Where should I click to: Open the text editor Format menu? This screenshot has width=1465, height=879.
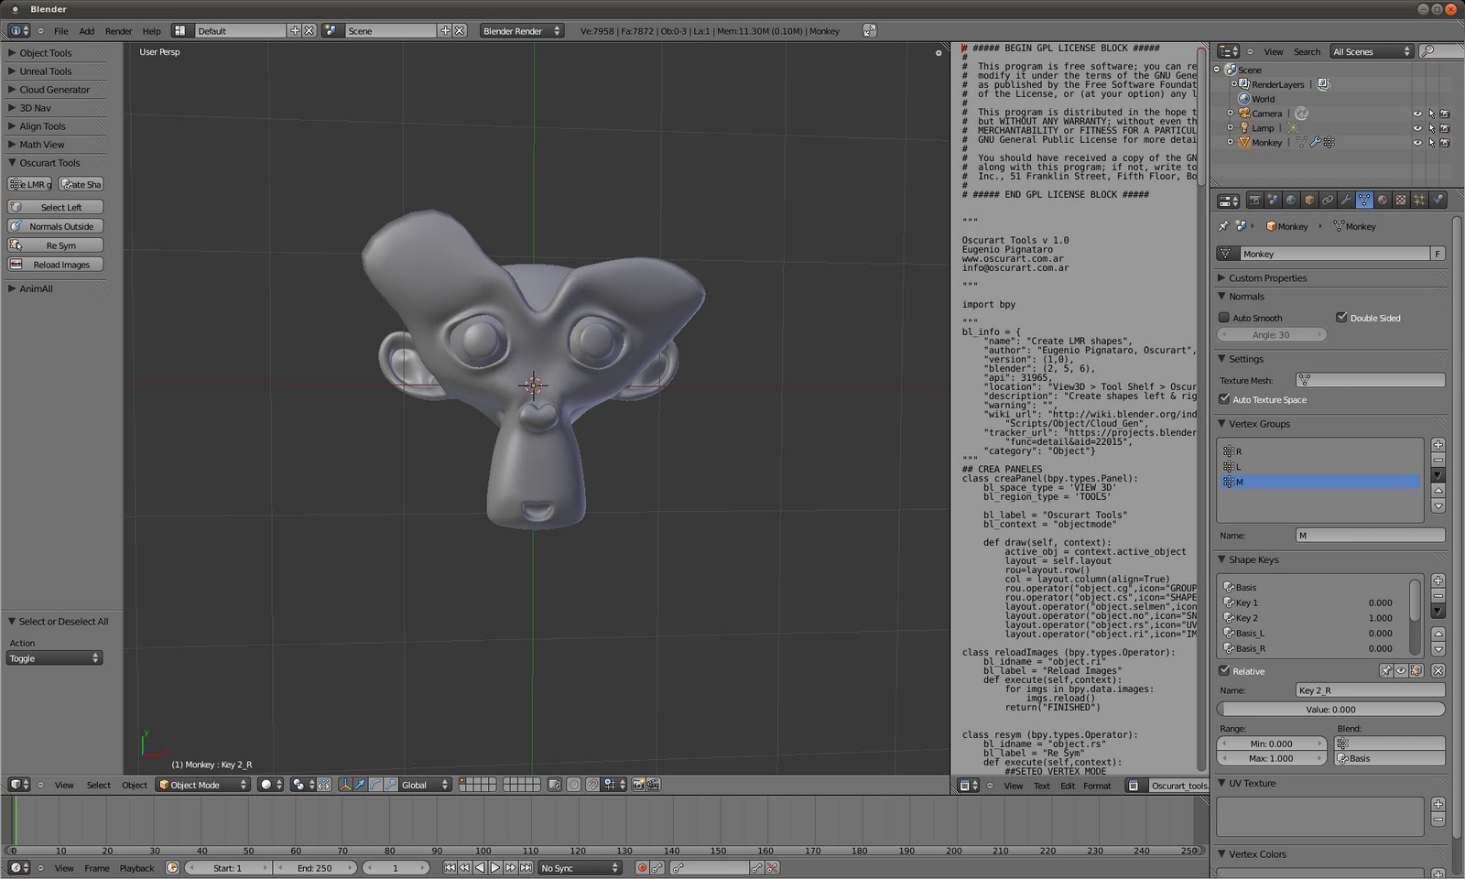click(1097, 786)
